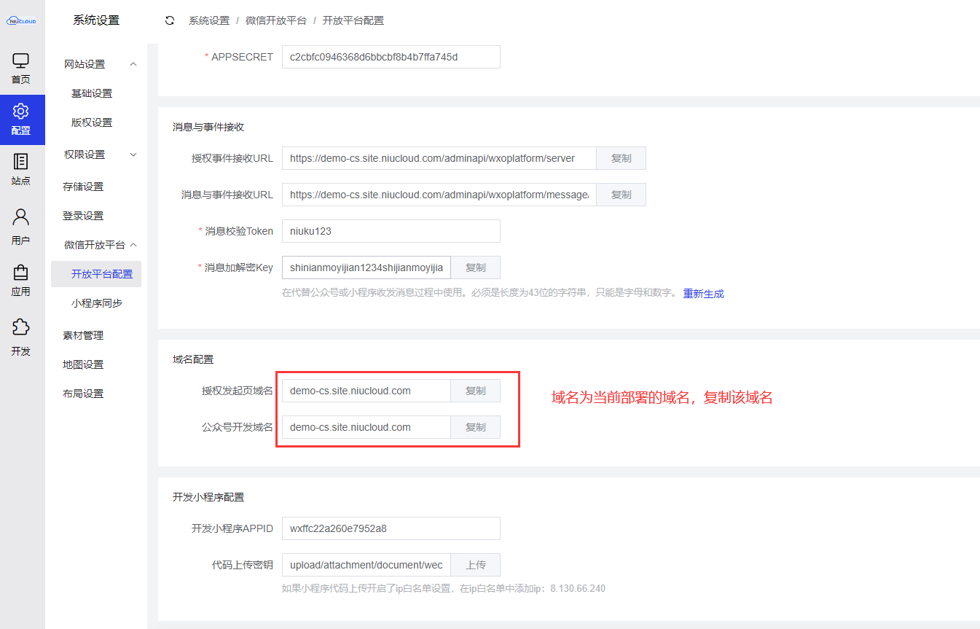Focus the 授权发起页域名 input field

tap(366, 391)
